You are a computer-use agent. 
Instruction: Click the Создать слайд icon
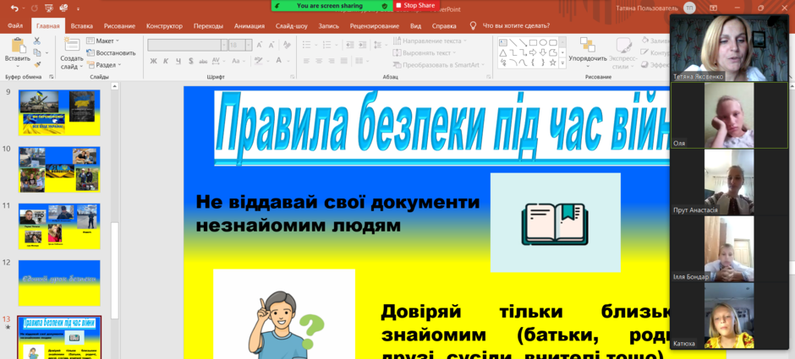(x=72, y=45)
